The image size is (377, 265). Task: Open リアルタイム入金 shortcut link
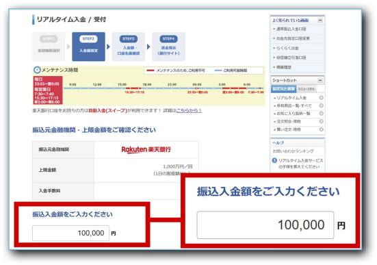coord(291,98)
